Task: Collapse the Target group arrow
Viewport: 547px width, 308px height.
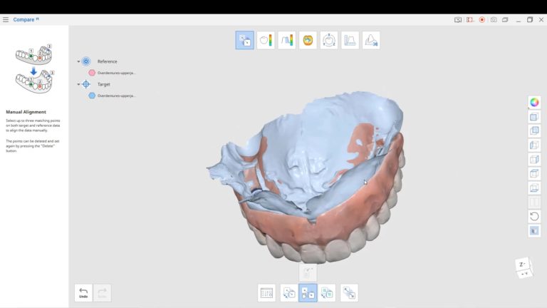Action: point(78,84)
